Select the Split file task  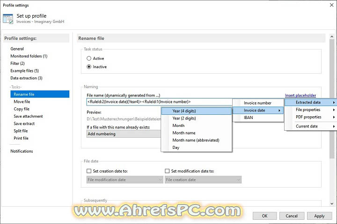(21, 131)
